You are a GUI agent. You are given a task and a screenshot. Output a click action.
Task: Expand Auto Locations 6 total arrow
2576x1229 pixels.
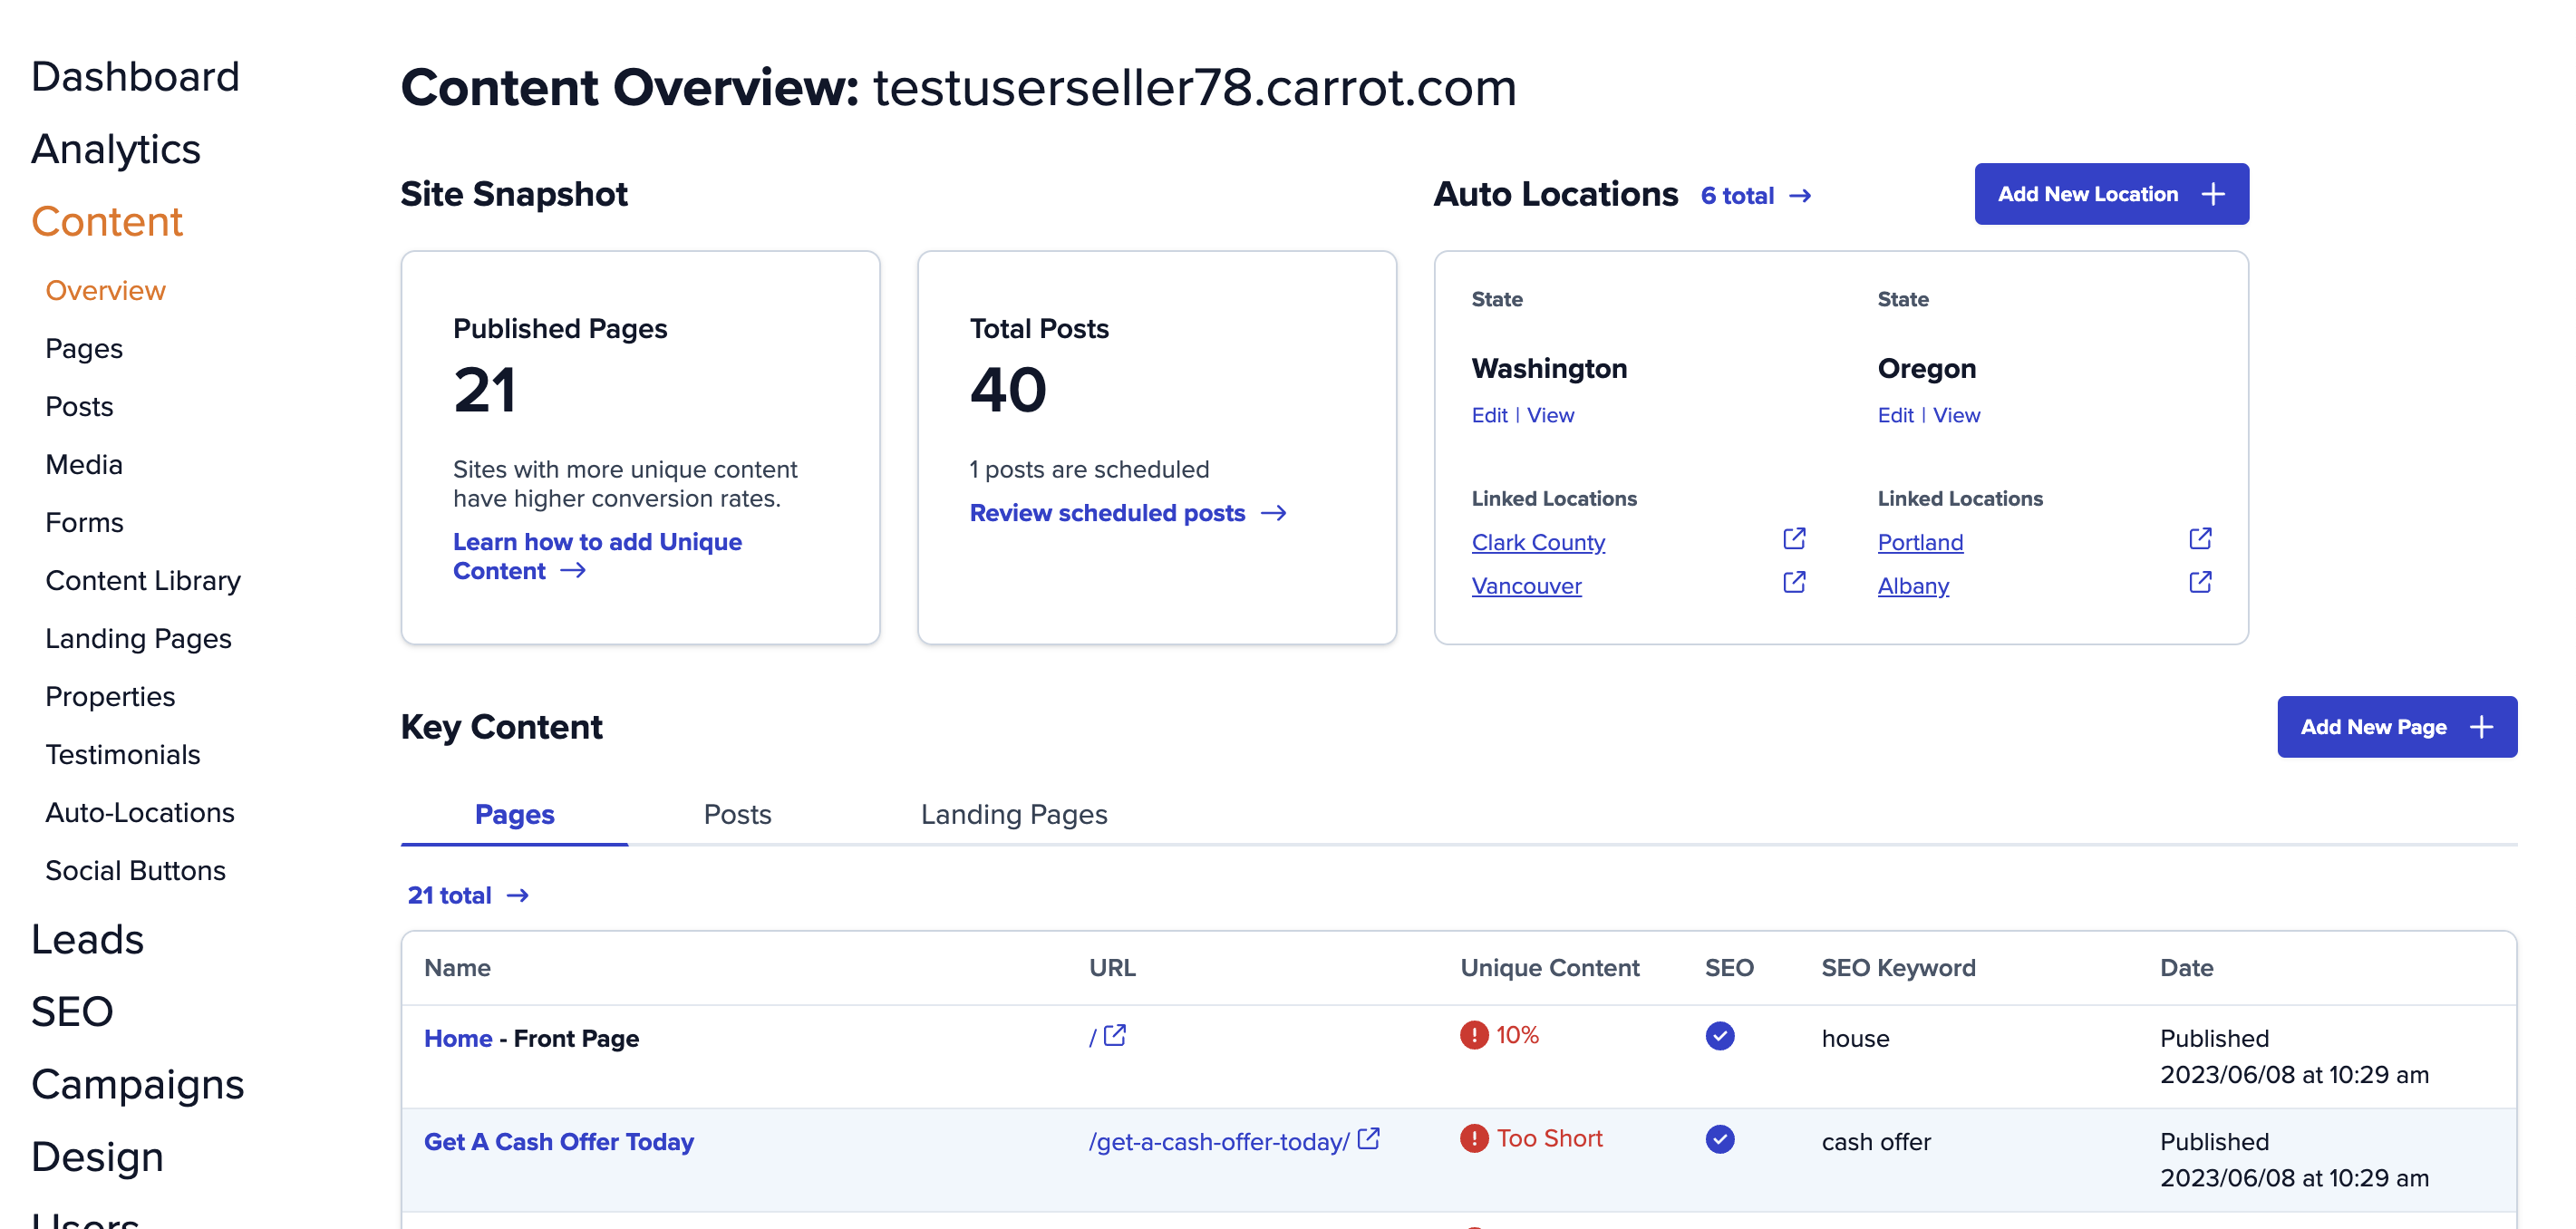point(1800,195)
